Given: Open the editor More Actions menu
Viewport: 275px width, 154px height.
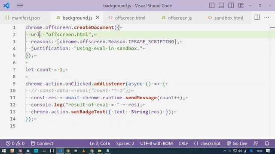Looking at the screenshot, I should [266, 17].
